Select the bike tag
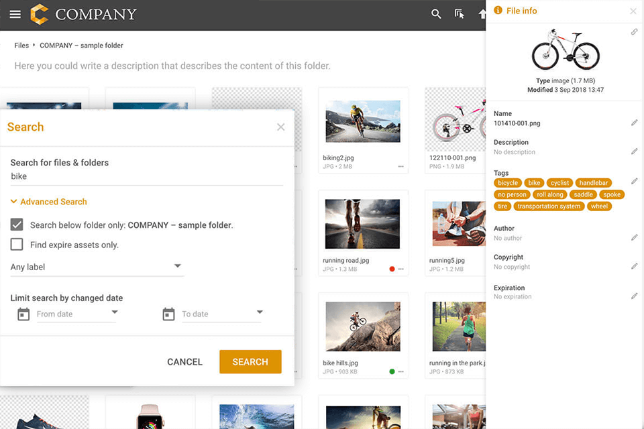644x429 pixels. 534,183
